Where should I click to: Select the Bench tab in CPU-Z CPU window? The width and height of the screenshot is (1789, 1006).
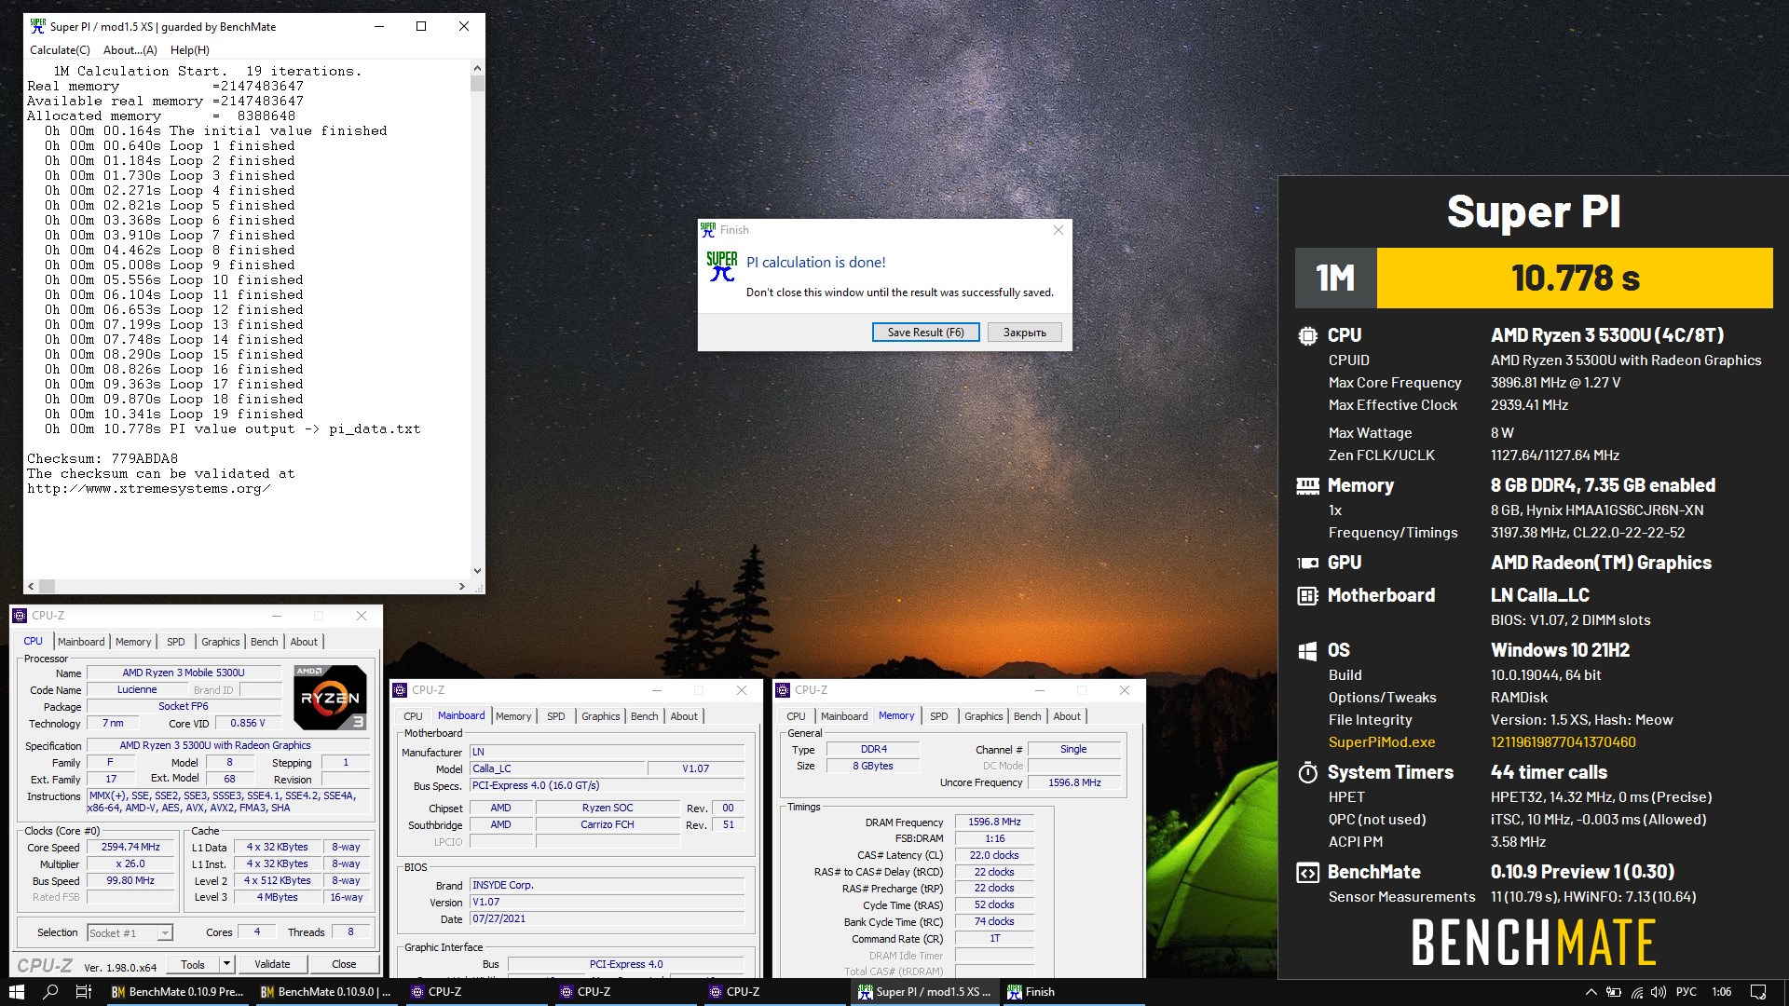(x=264, y=642)
